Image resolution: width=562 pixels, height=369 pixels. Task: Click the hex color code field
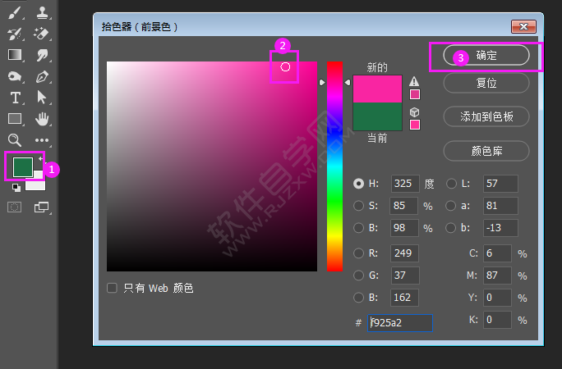pyautogui.click(x=400, y=323)
